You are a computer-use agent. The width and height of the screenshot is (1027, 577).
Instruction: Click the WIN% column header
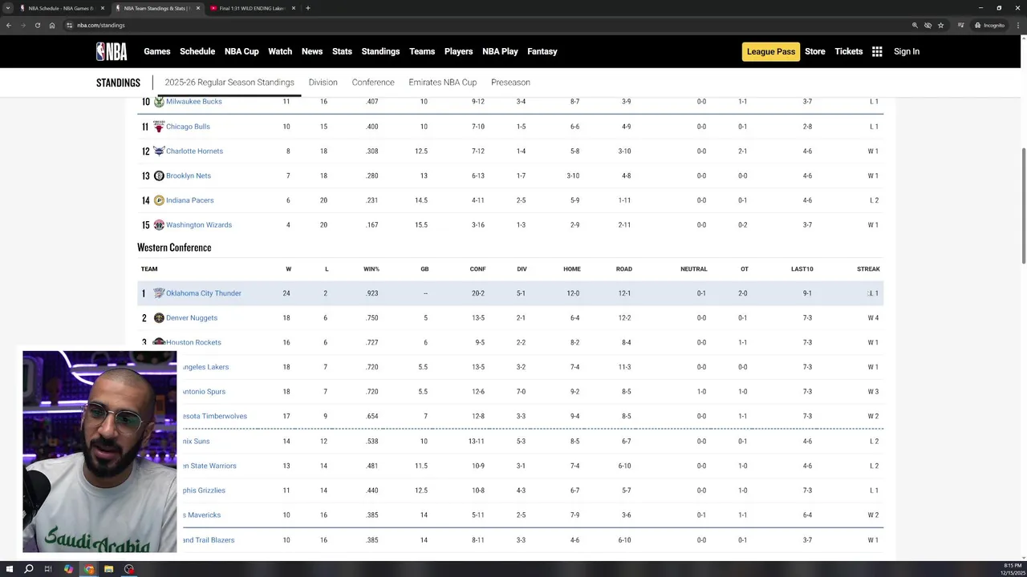371,269
